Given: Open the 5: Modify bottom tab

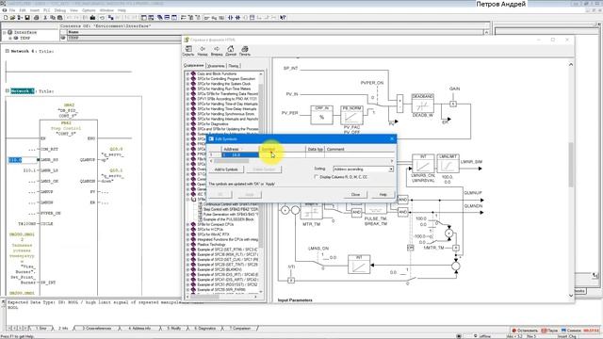Looking at the screenshot, I should pyautogui.click(x=173, y=329).
